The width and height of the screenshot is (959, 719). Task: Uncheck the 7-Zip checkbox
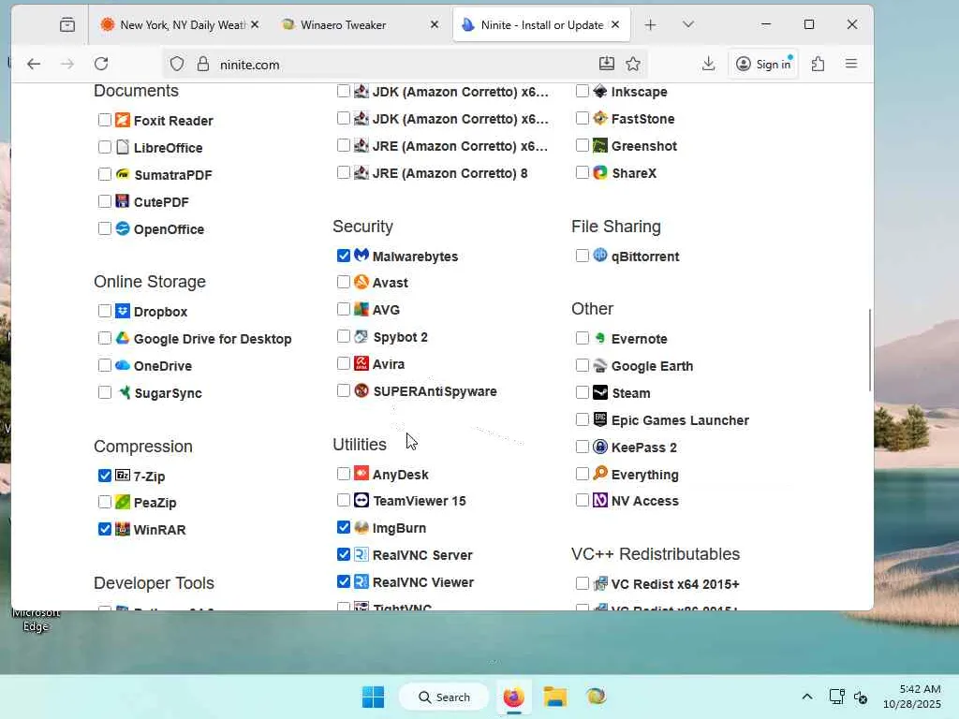105,475
